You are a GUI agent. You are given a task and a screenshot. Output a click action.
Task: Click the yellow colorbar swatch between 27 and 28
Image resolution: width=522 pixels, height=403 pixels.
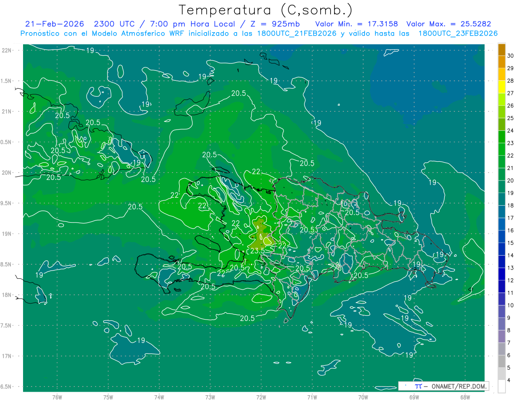pos(502,87)
